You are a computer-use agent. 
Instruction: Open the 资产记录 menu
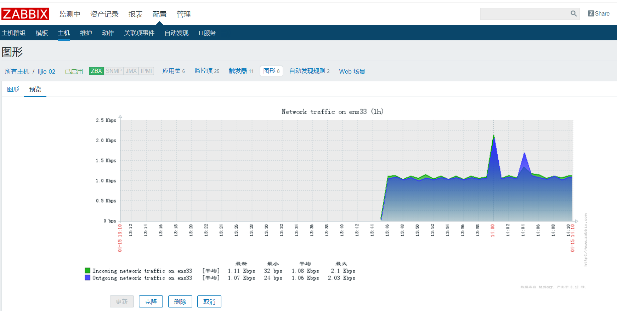pyautogui.click(x=104, y=14)
